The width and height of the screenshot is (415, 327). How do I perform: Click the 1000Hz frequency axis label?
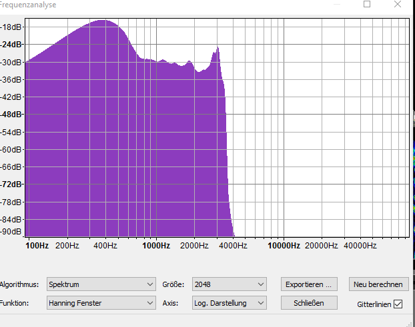(x=156, y=246)
